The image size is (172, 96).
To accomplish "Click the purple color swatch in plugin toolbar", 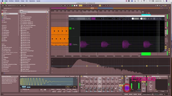I will [x=93, y=19].
